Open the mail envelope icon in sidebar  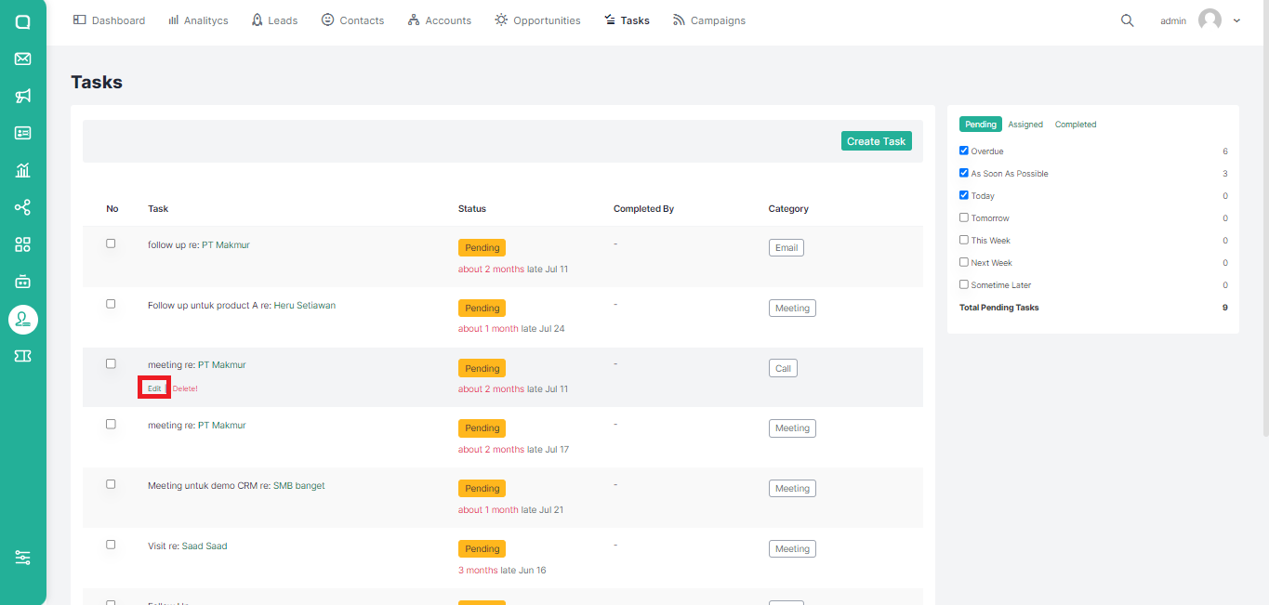click(23, 59)
